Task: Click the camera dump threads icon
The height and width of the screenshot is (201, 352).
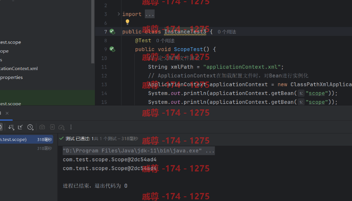Action: pyautogui.click(x=42, y=127)
